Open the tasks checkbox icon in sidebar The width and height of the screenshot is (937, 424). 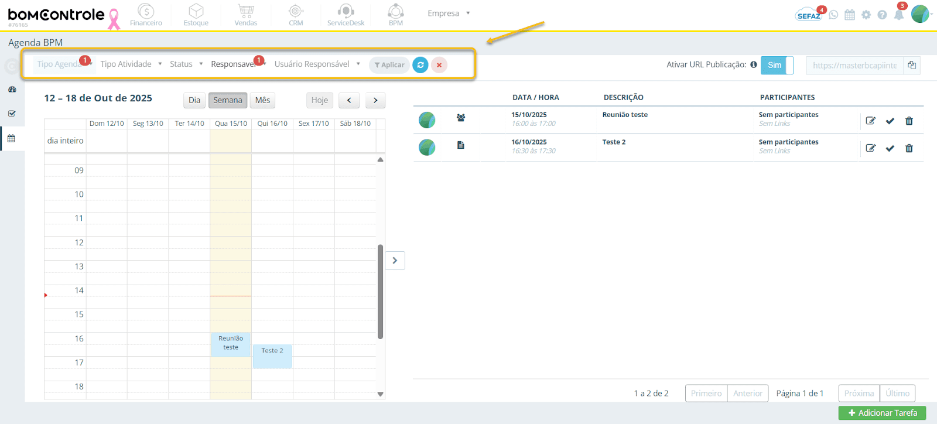click(x=12, y=114)
